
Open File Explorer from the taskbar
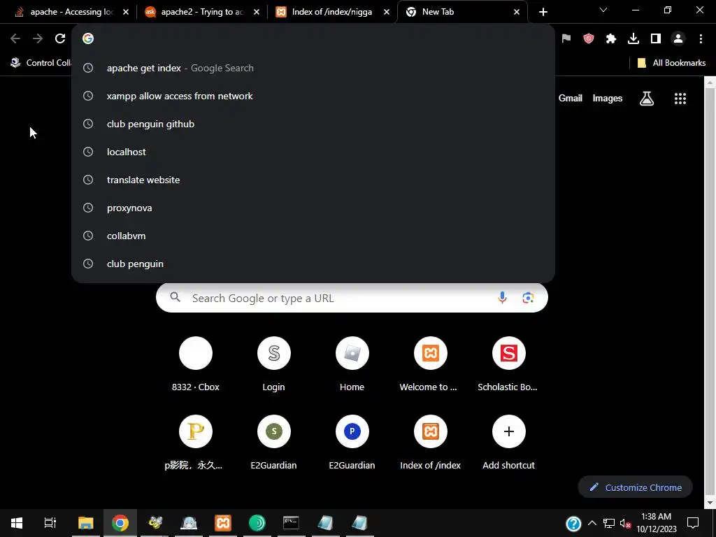[85, 523]
